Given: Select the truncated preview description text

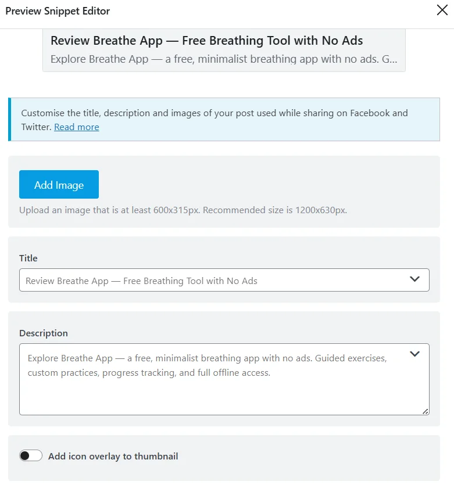Looking at the screenshot, I should point(224,59).
